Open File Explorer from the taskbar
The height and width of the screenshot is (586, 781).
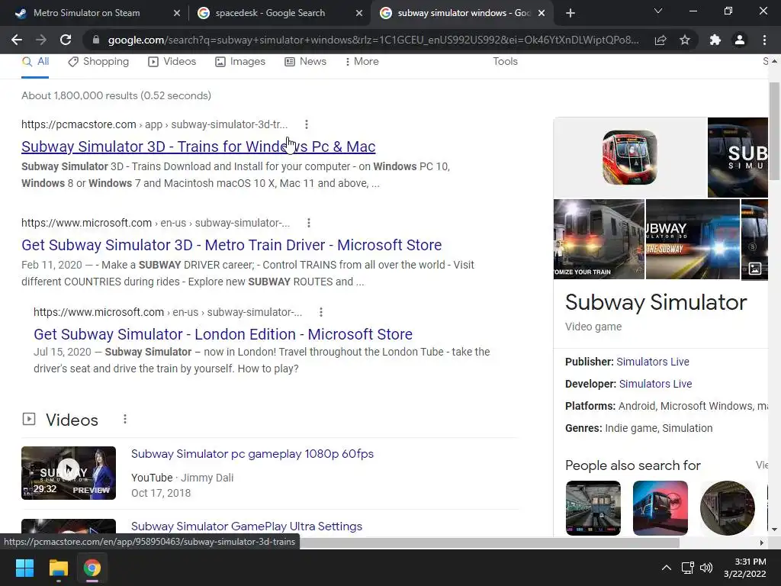tap(58, 568)
